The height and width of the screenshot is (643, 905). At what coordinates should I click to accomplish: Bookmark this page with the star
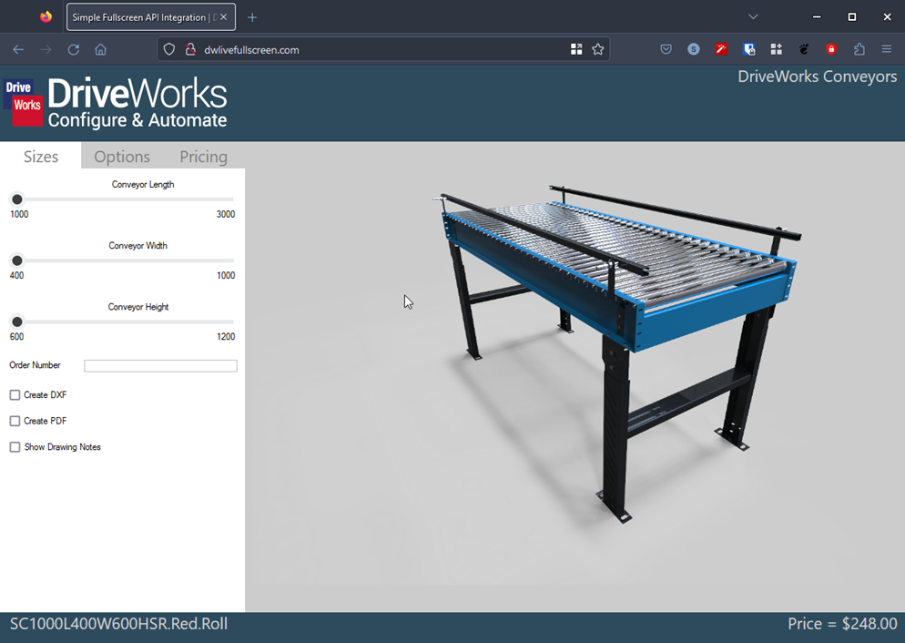click(x=598, y=50)
